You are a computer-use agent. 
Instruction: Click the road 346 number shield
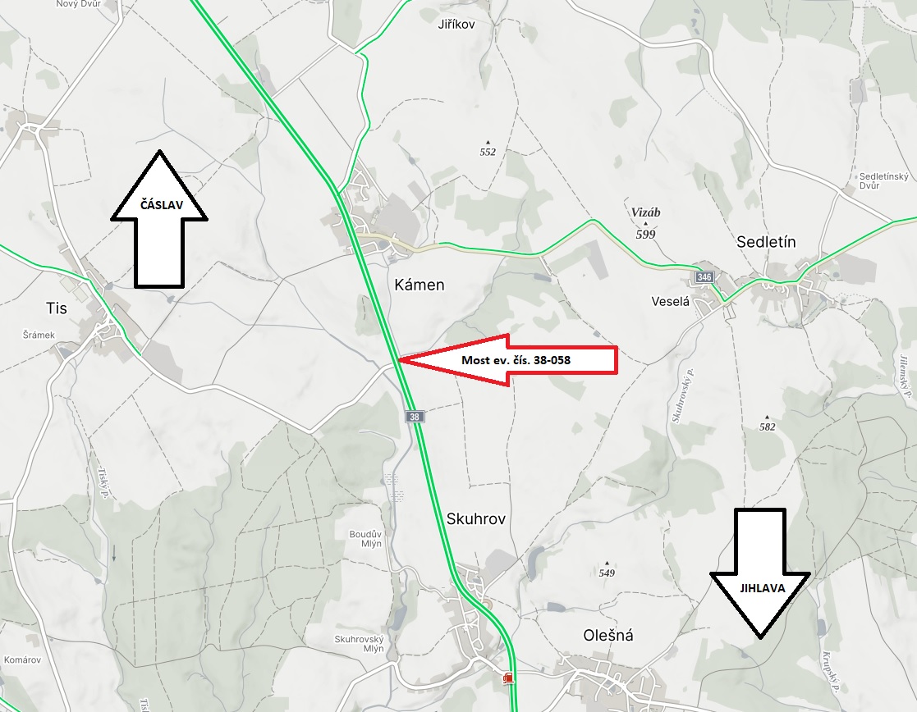[x=704, y=277]
